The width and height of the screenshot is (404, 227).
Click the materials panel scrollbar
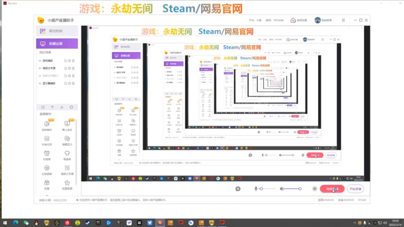(x=76, y=152)
